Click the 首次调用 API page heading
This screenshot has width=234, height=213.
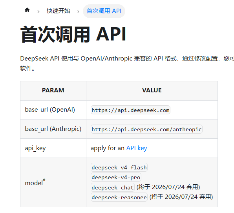pos(73,34)
